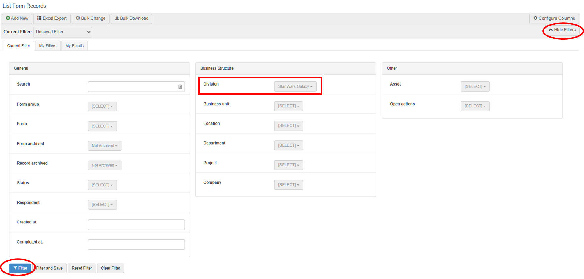The height and width of the screenshot is (279, 584).
Task: Apply filter with blue Filter button
Action: click(x=20, y=268)
